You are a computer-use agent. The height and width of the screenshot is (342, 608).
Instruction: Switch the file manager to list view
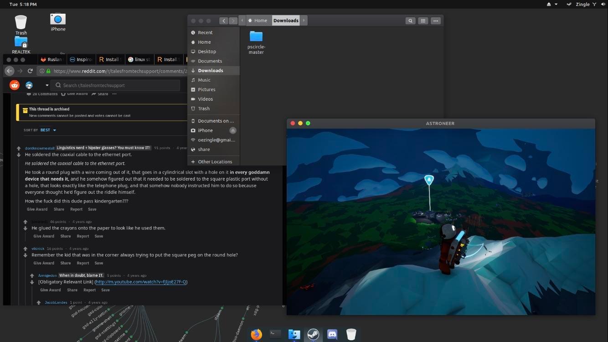coord(423,21)
